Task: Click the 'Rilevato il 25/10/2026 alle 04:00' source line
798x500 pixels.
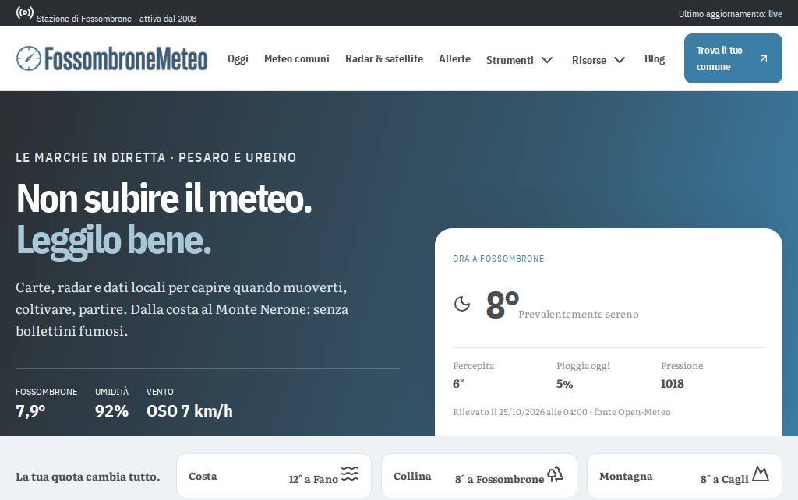Action: click(561, 412)
